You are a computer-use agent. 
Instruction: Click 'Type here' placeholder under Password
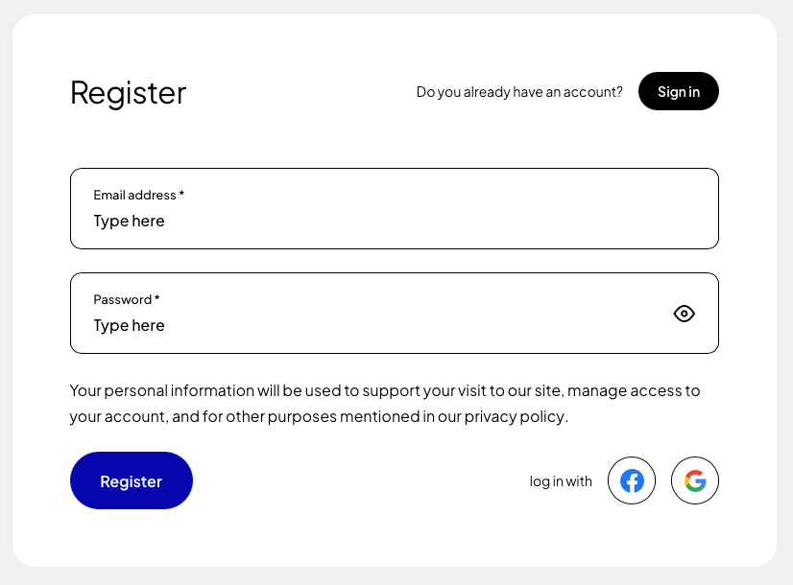[x=129, y=326]
